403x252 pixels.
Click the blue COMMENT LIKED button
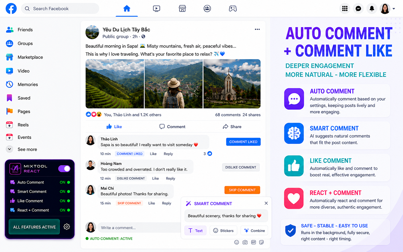coord(243,142)
